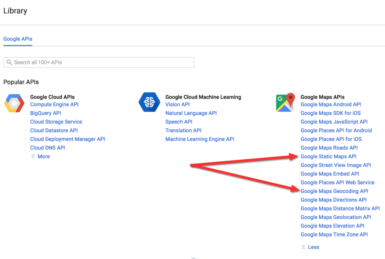Open Google Maps Geocoding API
Screen dimensions: 385x259
[334, 191]
